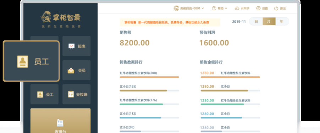The height and width of the screenshot is (133, 320).
Task: Launch the 收银台 cash register
Action: coord(60,121)
